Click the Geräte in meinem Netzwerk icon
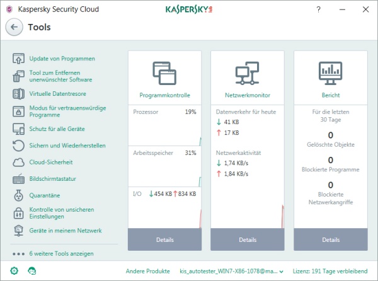 coord(18,231)
